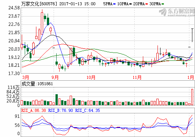Click the 10月 date axis label
Image resolution: width=195 pixels, height=137 pixels.
click(91, 77)
